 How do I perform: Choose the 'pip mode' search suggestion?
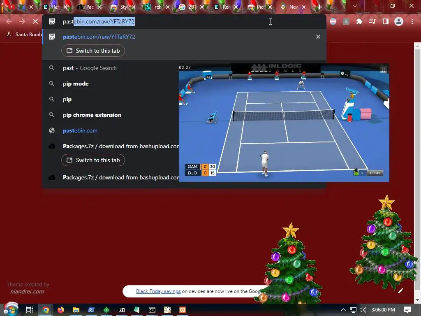click(x=76, y=84)
